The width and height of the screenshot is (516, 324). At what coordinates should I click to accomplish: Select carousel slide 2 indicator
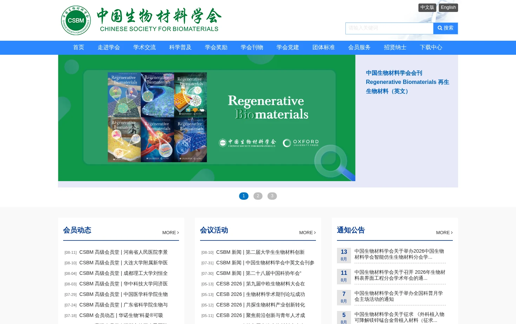[x=258, y=196]
